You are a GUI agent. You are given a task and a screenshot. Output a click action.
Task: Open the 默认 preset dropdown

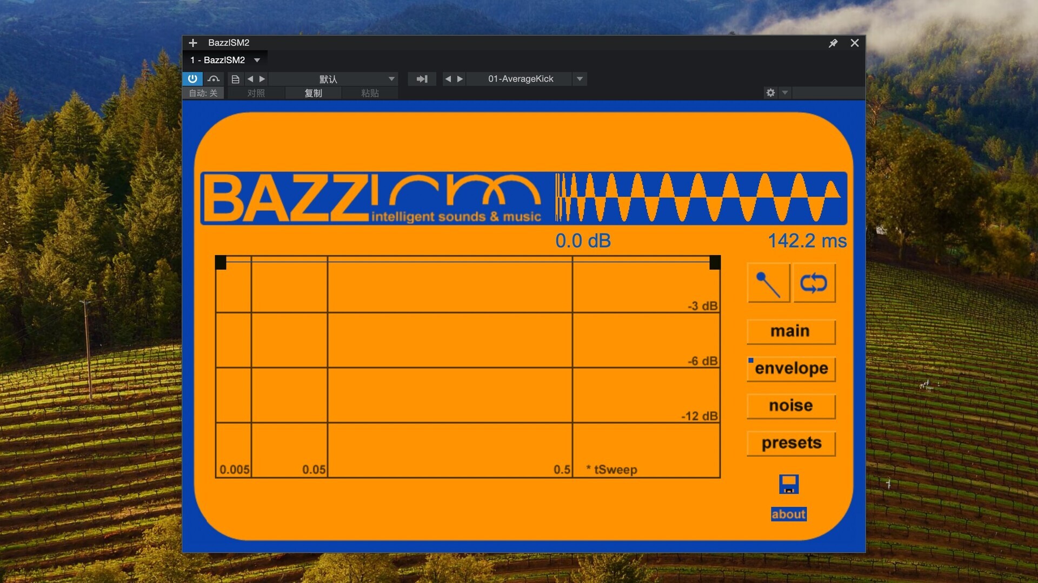tap(391, 79)
